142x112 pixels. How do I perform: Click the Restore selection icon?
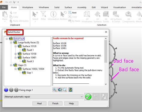[x=64, y=14]
